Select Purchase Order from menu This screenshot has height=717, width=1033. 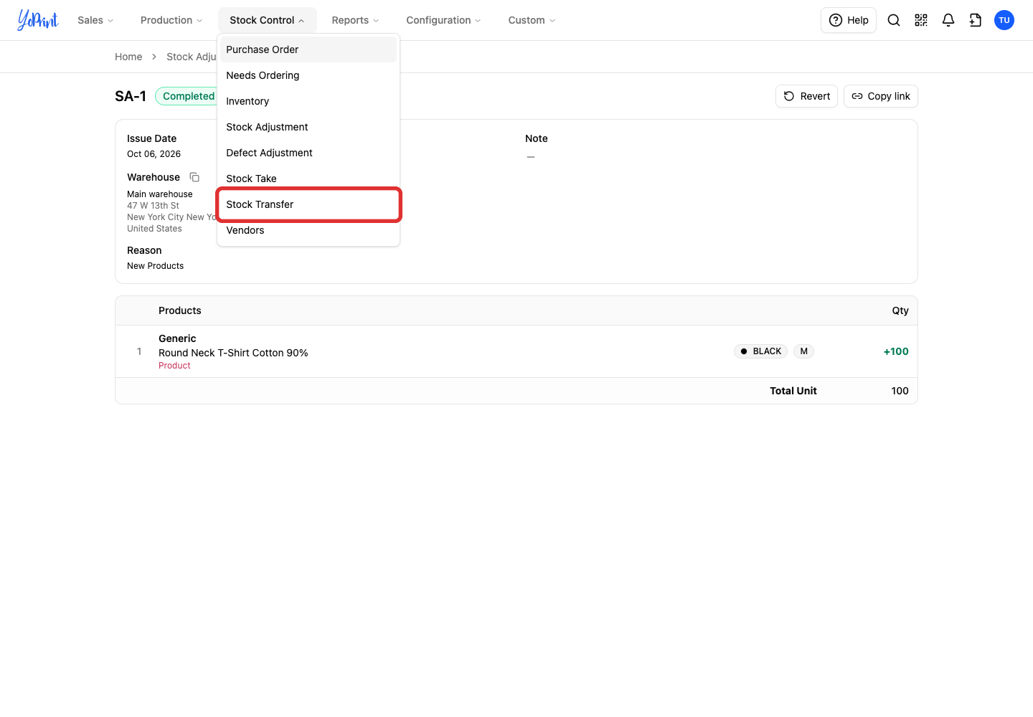coord(308,49)
